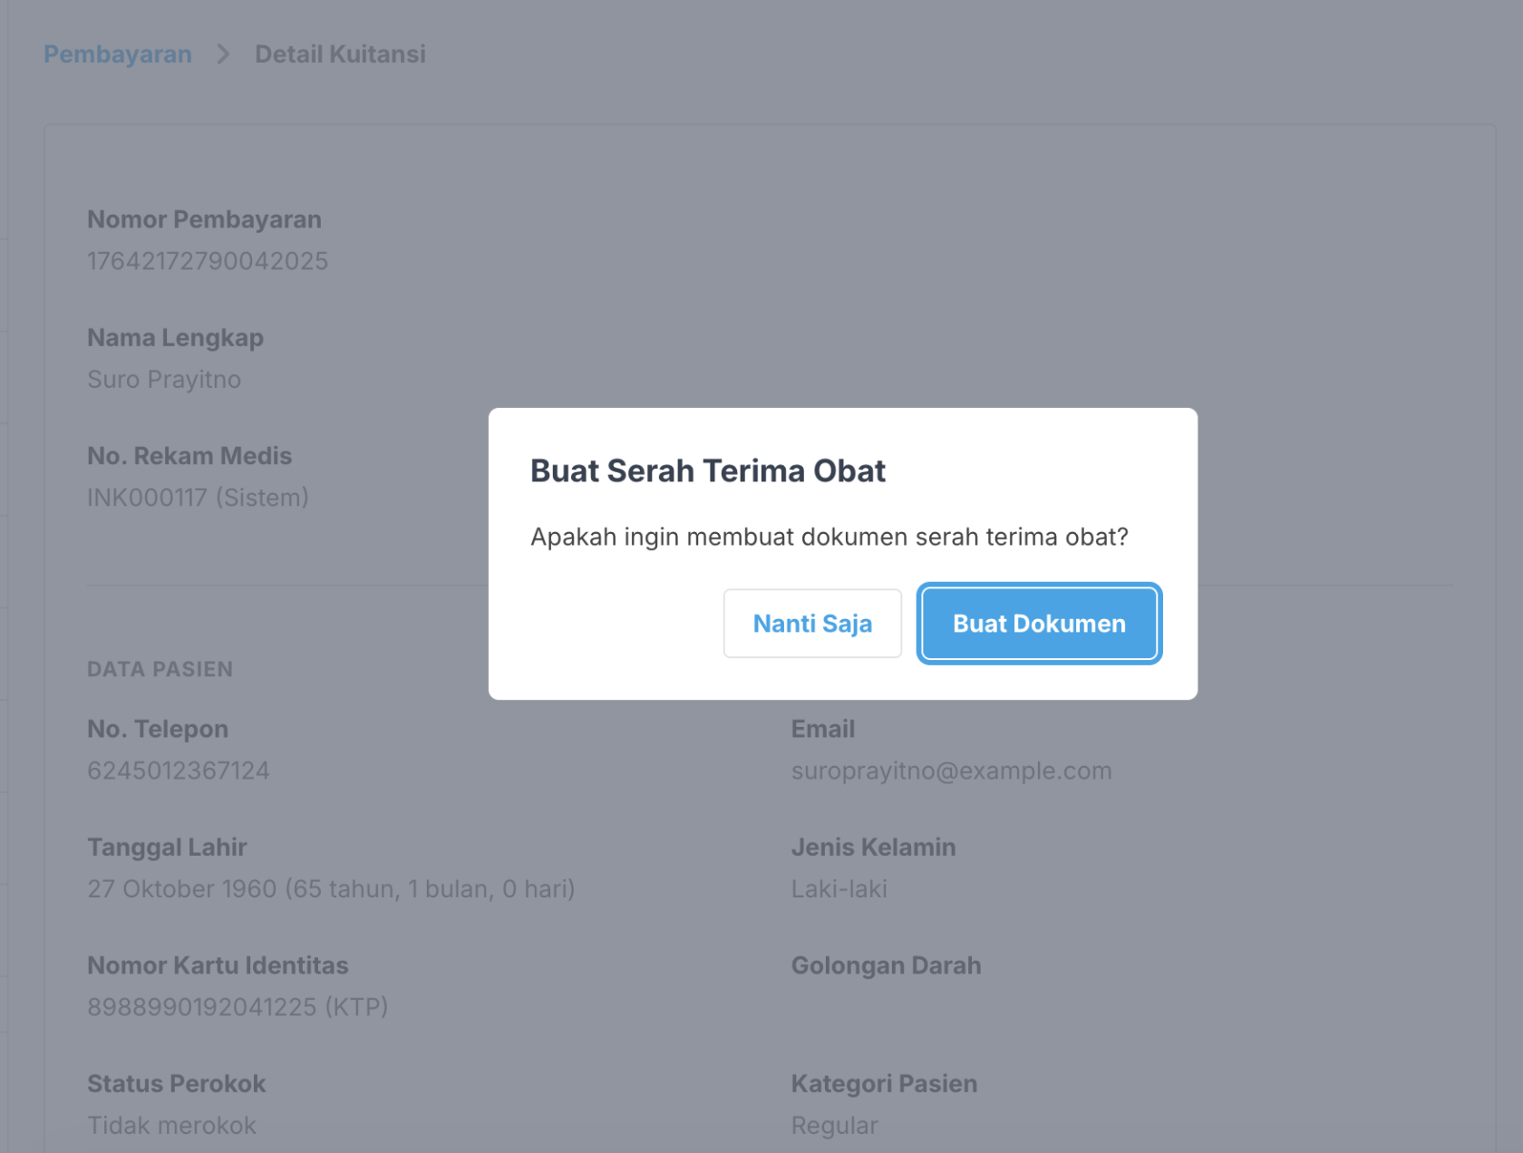
Task: Select the Nomor Pembayaran value
Action: coord(208,261)
